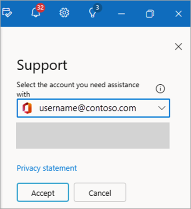This screenshot has height=209, width=191.
Task: Open the settings gear
Action: 64,13
